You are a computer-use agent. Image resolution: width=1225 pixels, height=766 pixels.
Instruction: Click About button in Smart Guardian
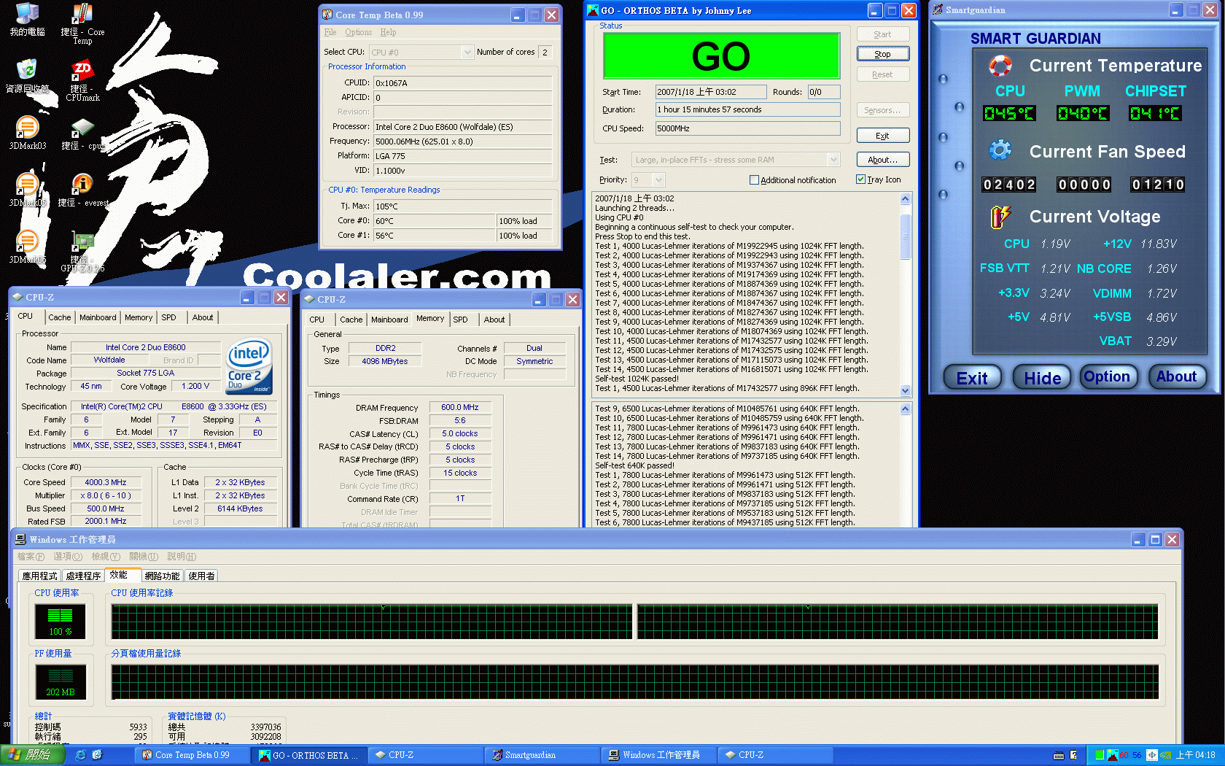[1176, 376]
